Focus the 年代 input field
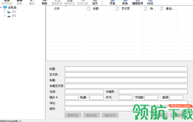Image resolution: width=193 pixels, height=122 pixels. pos(125,97)
